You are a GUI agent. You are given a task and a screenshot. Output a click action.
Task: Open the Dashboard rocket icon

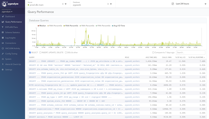3,16
